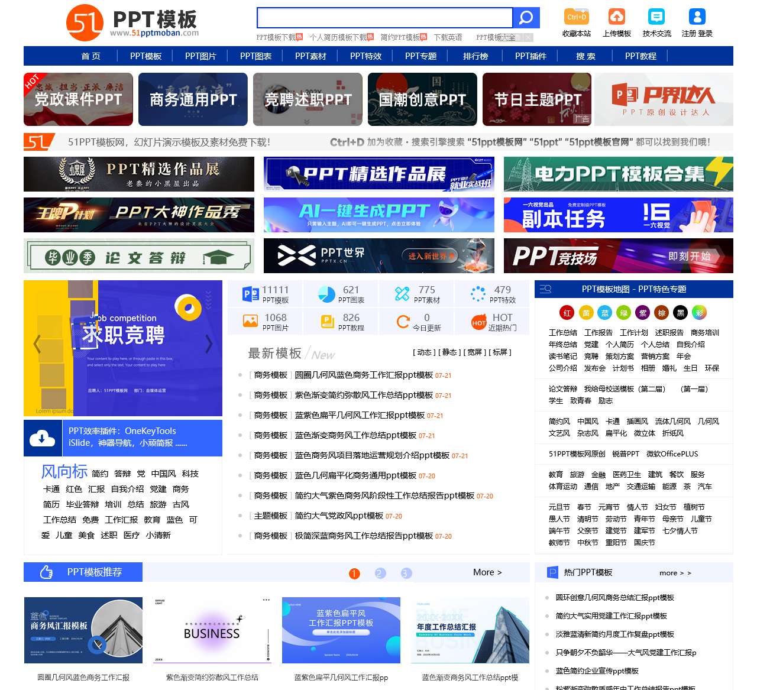Switch to recommendation page 1
This screenshot has height=690, width=757.
(x=354, y=574)
